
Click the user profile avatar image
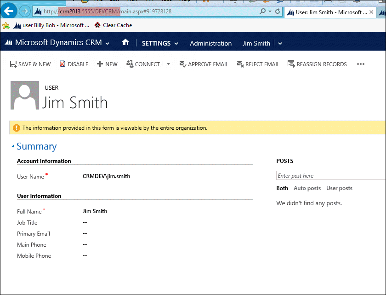tap(25, 95)
